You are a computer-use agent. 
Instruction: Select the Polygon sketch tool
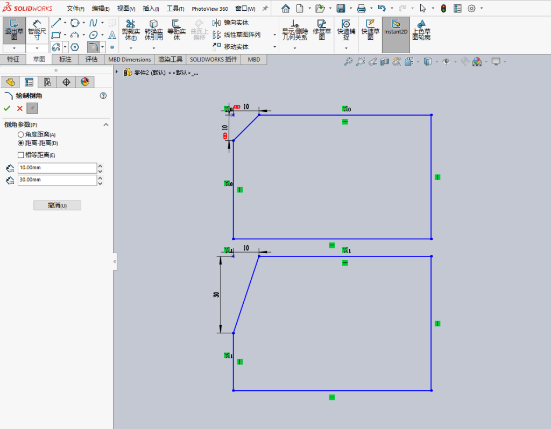click(75, 47)
